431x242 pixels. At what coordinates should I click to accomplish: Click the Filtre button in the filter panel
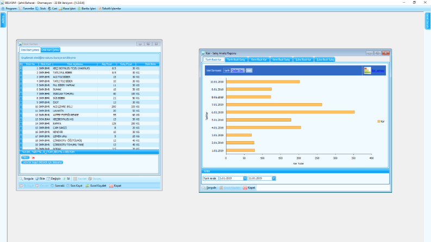(x=26, y=157)
